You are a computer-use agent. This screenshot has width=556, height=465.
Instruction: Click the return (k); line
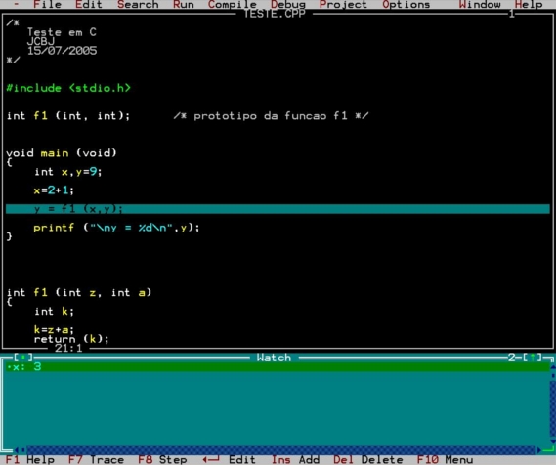[71, 339]
